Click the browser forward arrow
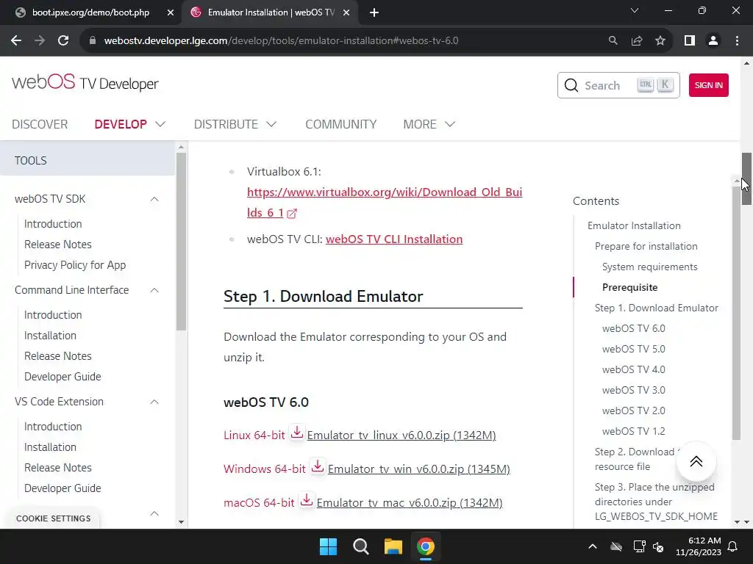753x564 pixels. pyautogui.click(x=40, y=41)
